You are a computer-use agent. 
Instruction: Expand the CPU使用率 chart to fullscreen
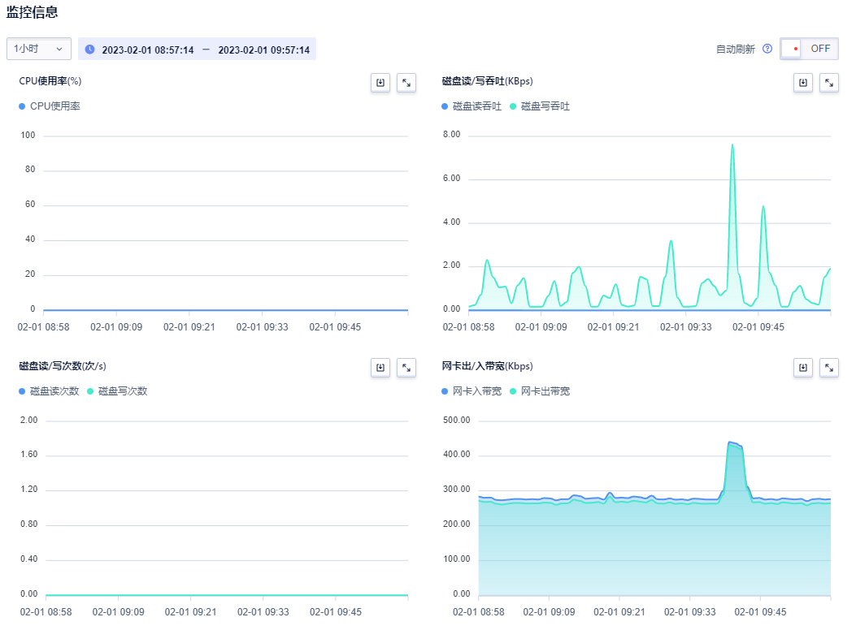coord(406,83)
